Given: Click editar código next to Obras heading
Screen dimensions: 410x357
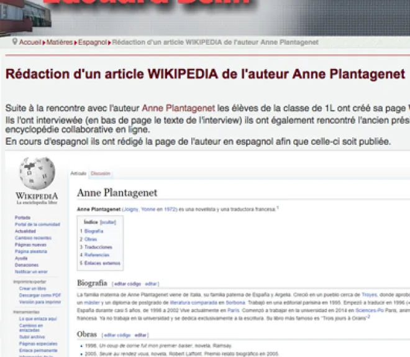Looking at the screenshot, I should pos(117,335).
